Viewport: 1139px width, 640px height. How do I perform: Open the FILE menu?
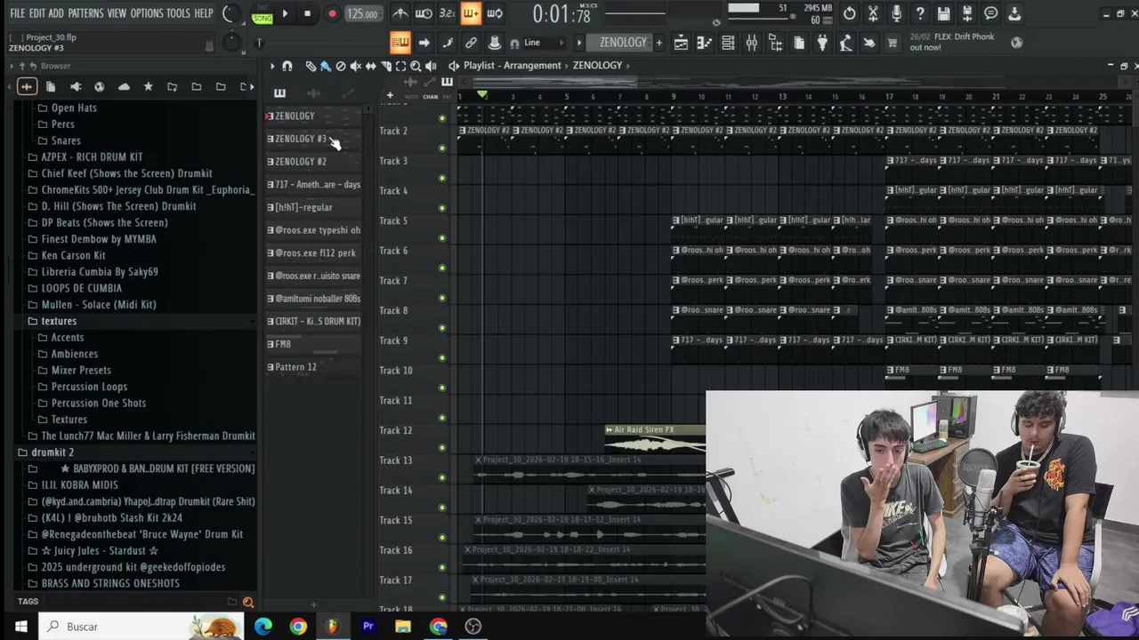pos(17,13)
